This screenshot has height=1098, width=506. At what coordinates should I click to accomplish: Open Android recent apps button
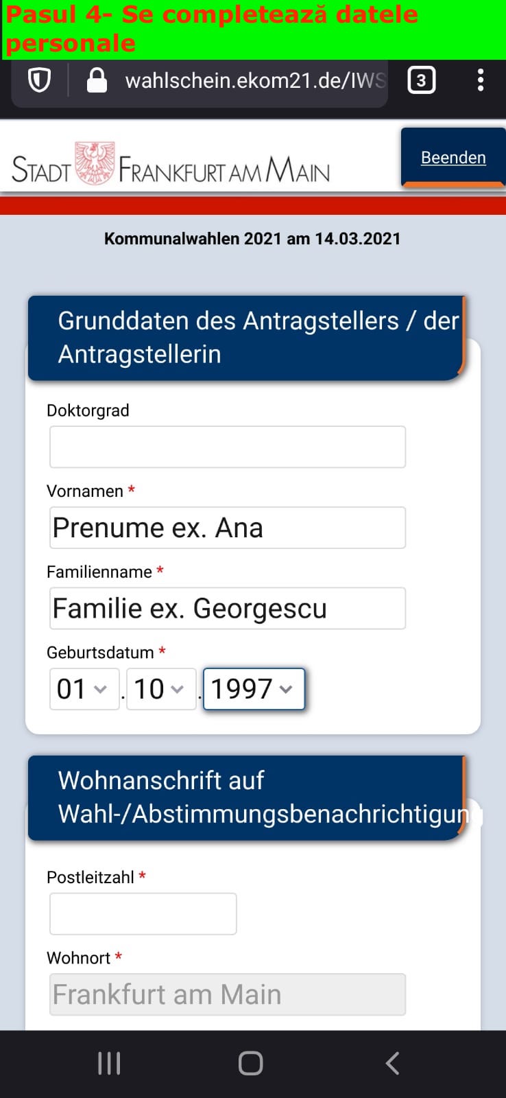pos(109,1063)
